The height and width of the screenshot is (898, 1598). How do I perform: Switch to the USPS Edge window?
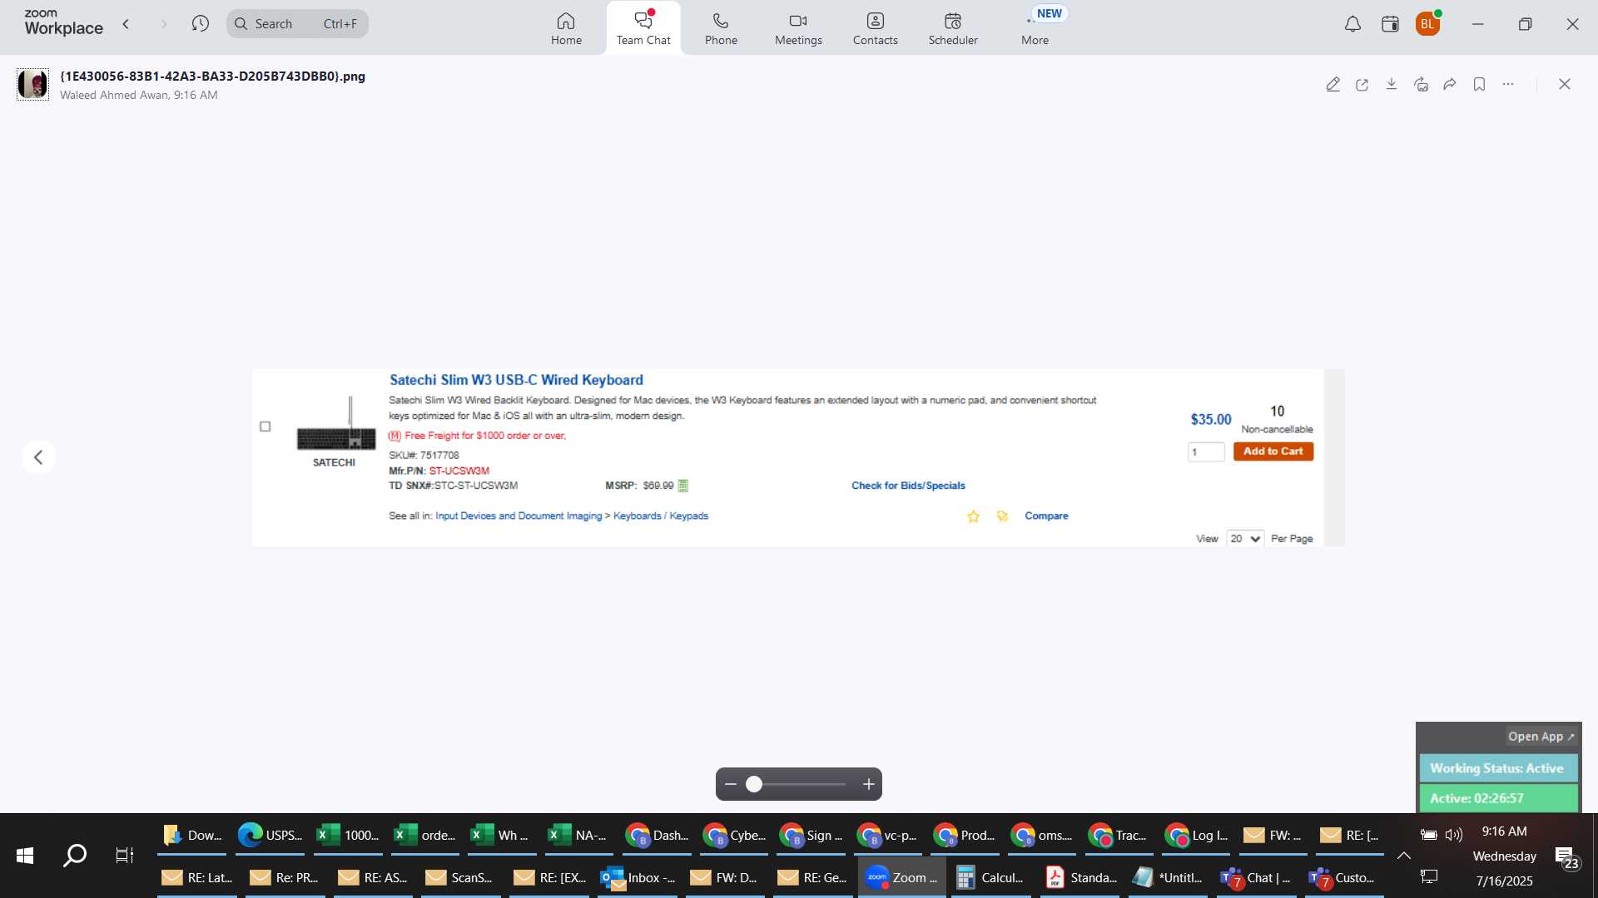[270, 835]
